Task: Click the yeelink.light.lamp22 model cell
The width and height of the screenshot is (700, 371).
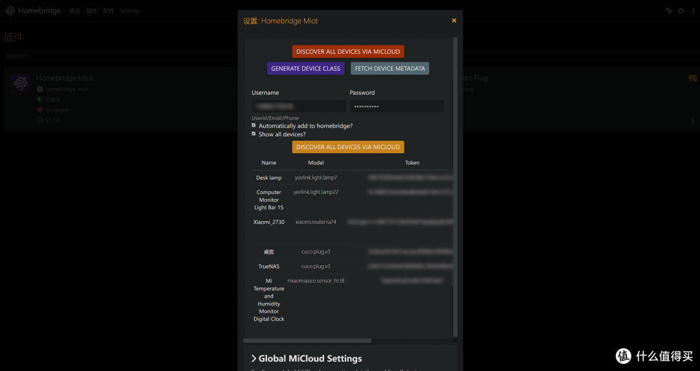Action: coord(316,192)
